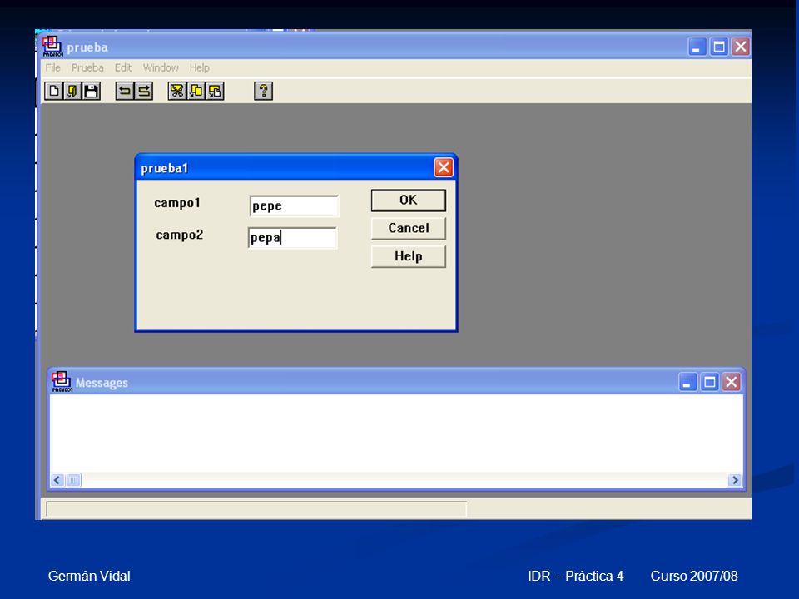
Task: Minimize the Messages window
Action: tap(687, 382)
